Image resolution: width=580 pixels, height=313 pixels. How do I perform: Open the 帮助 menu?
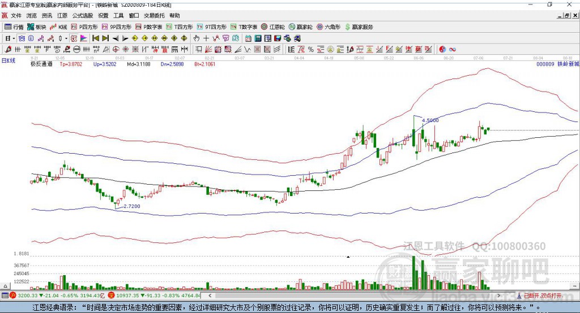click(x=174, y=15)
